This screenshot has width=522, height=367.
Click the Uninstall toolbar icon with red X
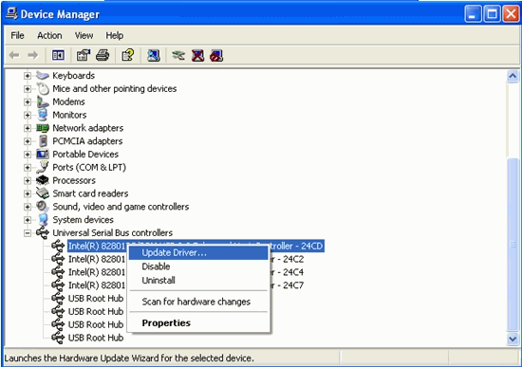197,55
